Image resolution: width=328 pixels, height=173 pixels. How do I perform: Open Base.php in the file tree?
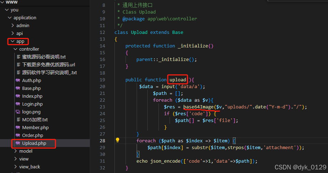[31, 88]
